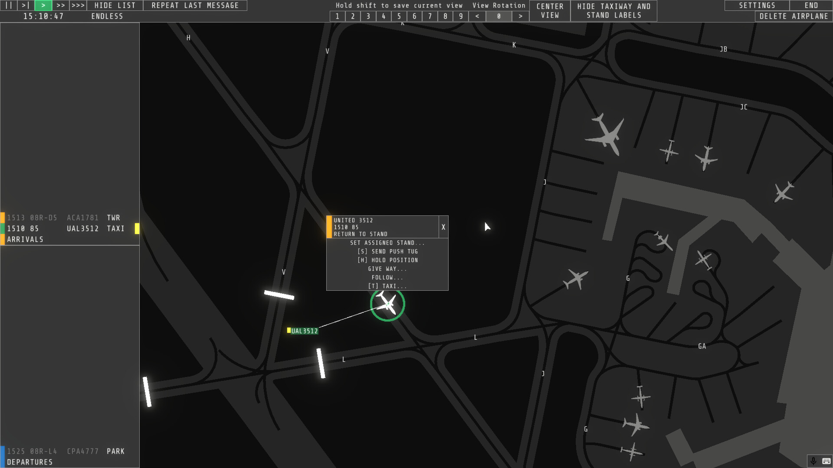This screenshot has height=468, width=833.
Task: Open the Give Way options
Action: [387, 269]
